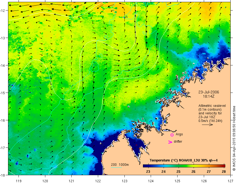Image resolution: width=236 pixels, height=183 pixels.
Task: Click the magenta Argo circle legend symbol
Action: [x=172, y=135]
